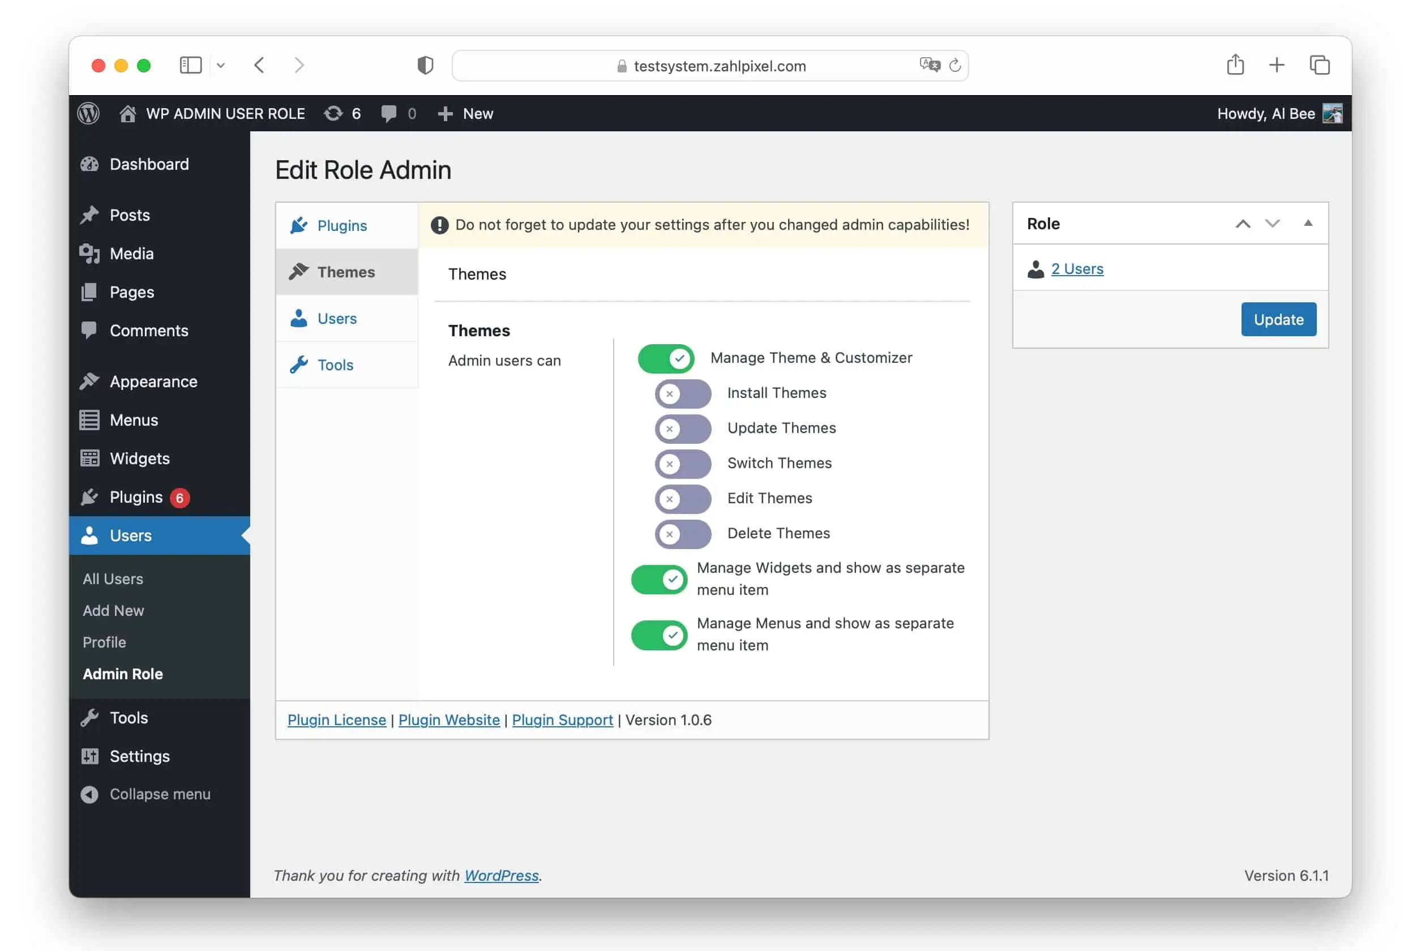Switch to the Users settings tab
Image resolution: width=1404 pixels, height=951 pixels.
coord(347,318)
